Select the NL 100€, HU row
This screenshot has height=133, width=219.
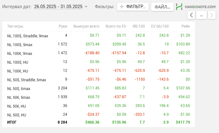coord(18,71)
